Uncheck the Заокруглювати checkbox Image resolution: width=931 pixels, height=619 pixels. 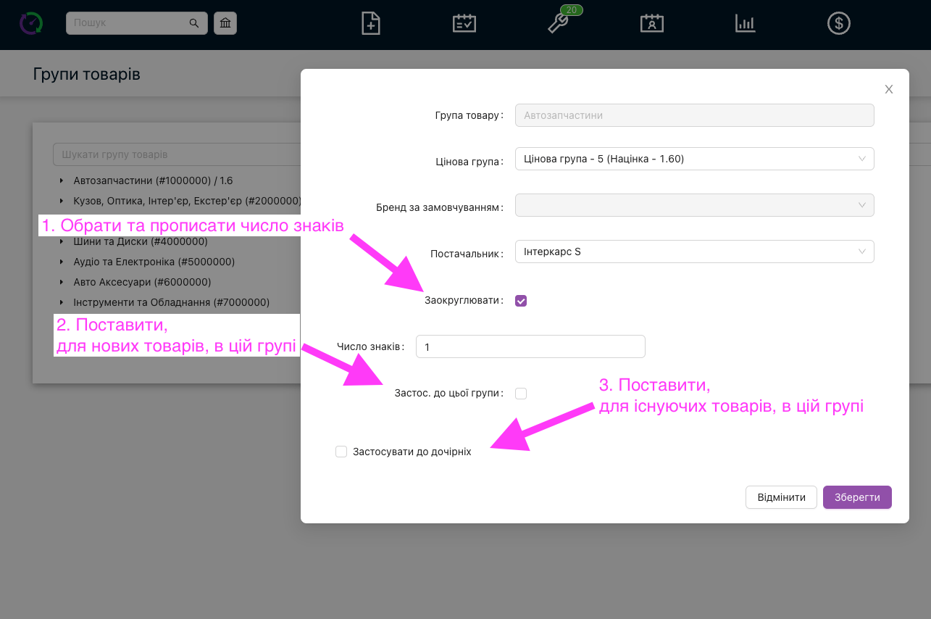(521, 301)
